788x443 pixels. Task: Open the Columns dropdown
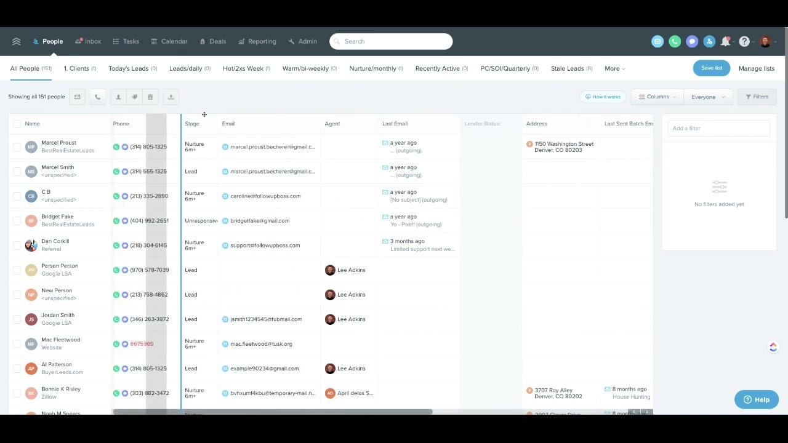(657, 97)
